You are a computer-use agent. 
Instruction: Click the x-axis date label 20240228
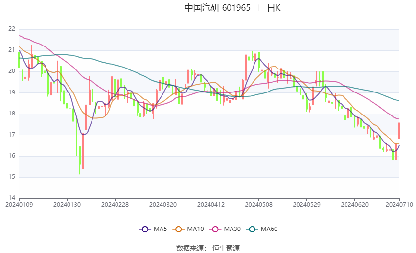[115, 205]
